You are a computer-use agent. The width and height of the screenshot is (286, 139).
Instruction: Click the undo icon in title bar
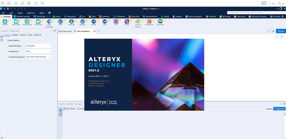pyautogui.click(x=22, y=9)
